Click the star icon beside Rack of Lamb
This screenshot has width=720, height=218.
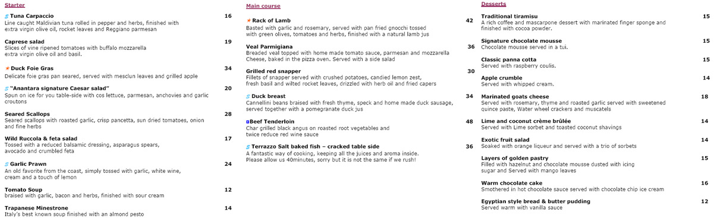tap(249, 21)
